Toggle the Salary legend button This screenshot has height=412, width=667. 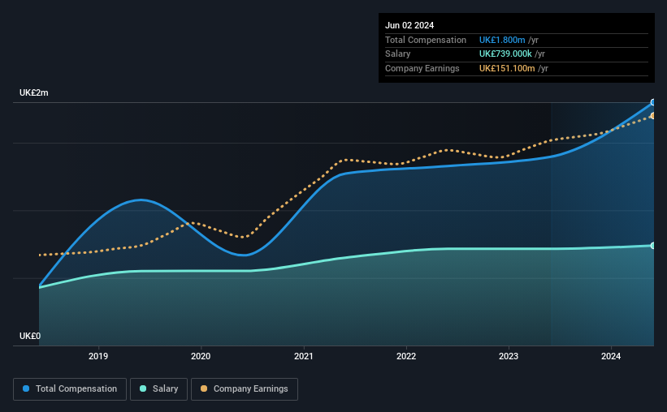tap(158, 389)
